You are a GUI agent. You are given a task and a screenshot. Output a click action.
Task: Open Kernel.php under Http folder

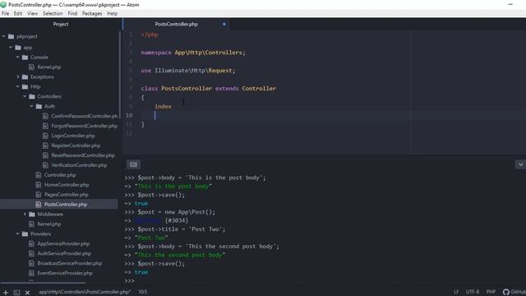(49, 224)
